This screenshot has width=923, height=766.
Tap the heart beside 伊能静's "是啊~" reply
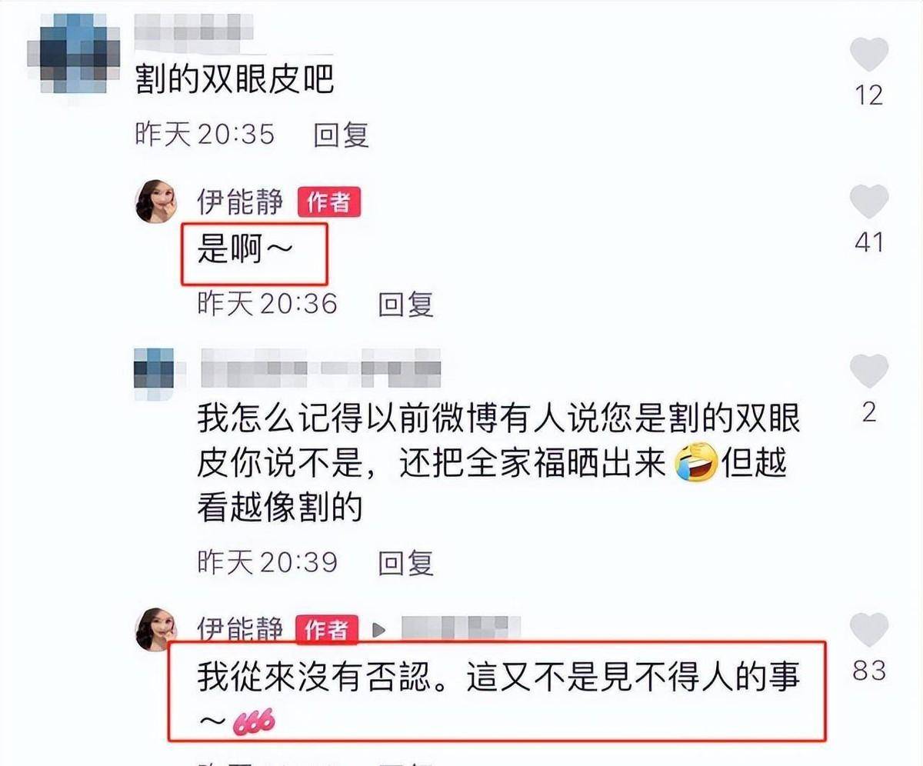coord(869,201)
